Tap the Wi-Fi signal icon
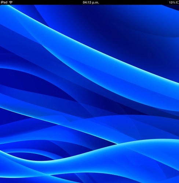The width and height of the screenshot is (179, 183). click(x=11, y=2)
